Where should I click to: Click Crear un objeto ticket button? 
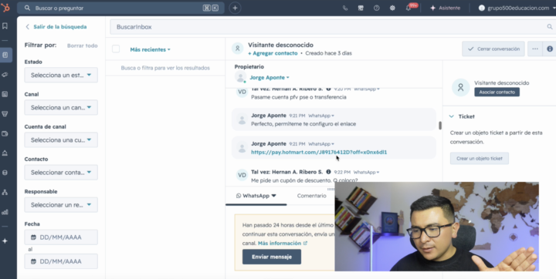(x=480, y=159)
